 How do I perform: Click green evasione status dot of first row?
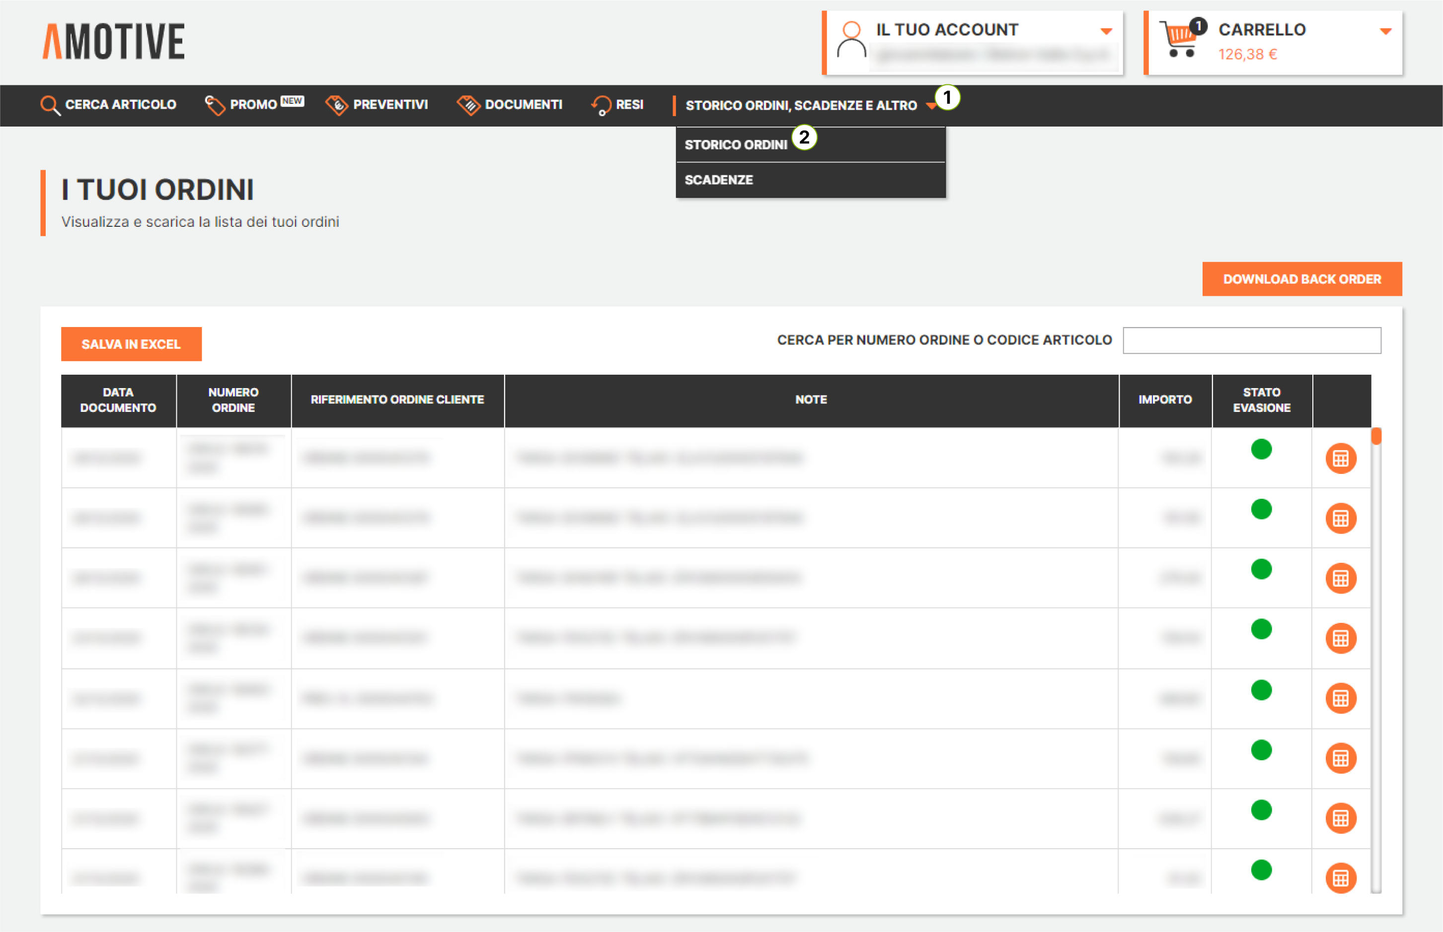[1261, 449]
